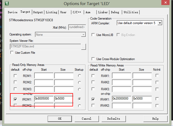173x126 pixels.
Task: Check the IROM2 default checkbox
Action: (x=15, y=105)
